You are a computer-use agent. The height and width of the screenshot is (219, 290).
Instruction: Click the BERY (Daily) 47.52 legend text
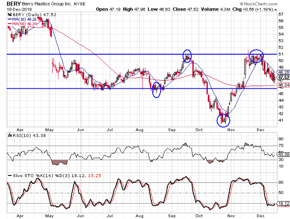(x=35, y=15)
